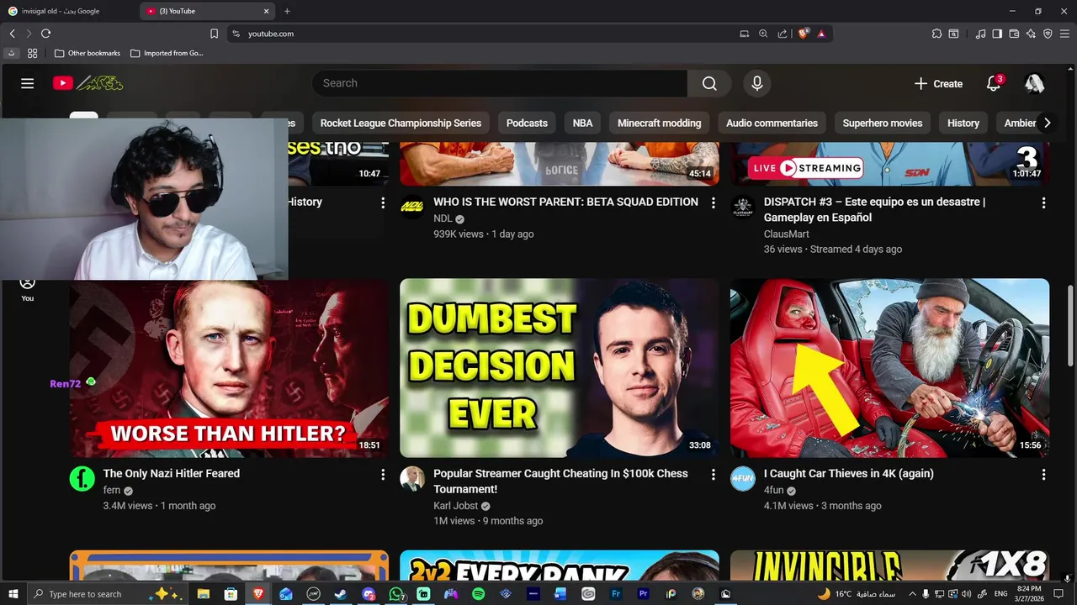Open the Karl Jobst channel link

tap(455, 506)
